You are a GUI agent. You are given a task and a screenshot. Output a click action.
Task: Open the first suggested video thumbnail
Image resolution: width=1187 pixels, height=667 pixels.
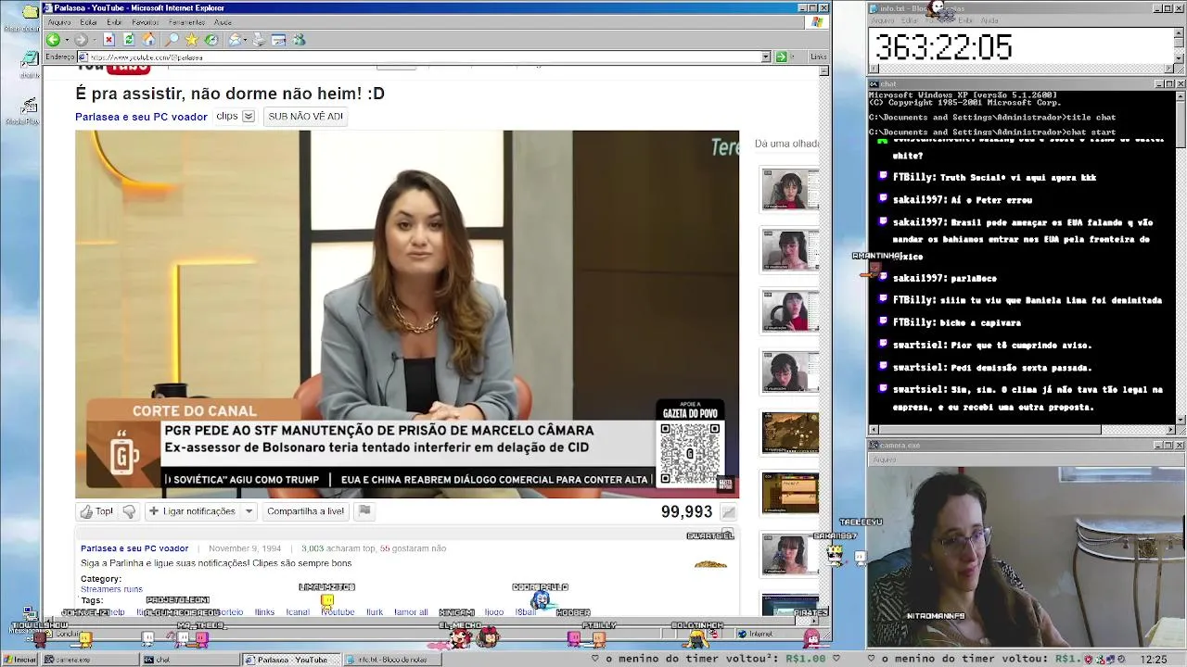point(790,190)
